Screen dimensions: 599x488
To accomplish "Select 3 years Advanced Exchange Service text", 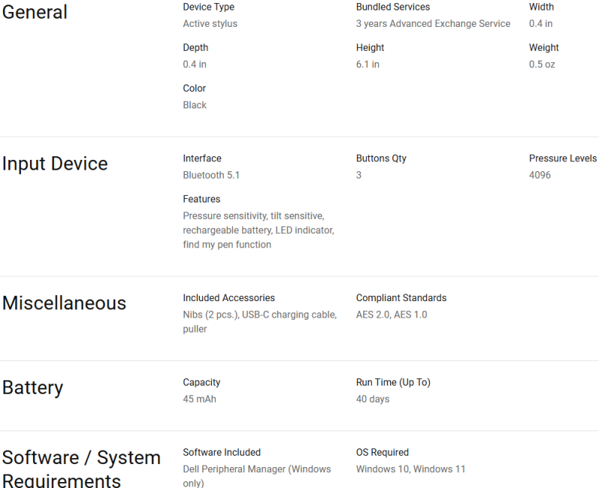I will pos(434,24).
